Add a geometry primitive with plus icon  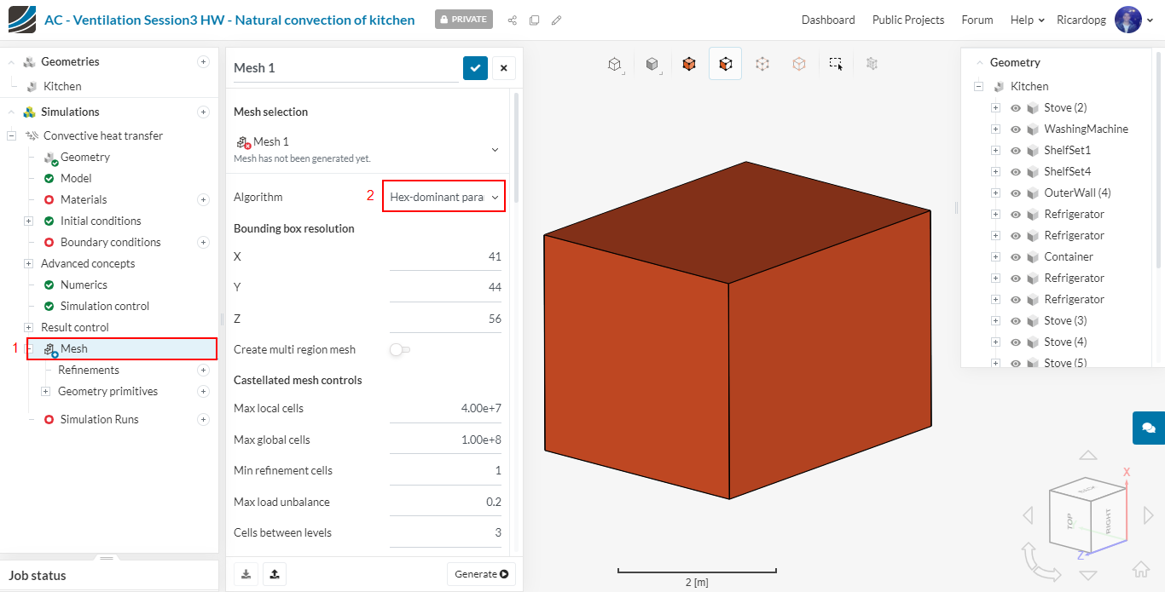pos(203,391)
